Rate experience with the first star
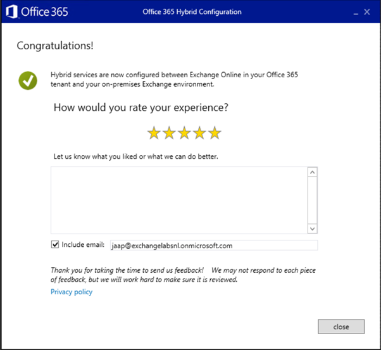This screenshot has width=381, height=350. pos(154,133)
